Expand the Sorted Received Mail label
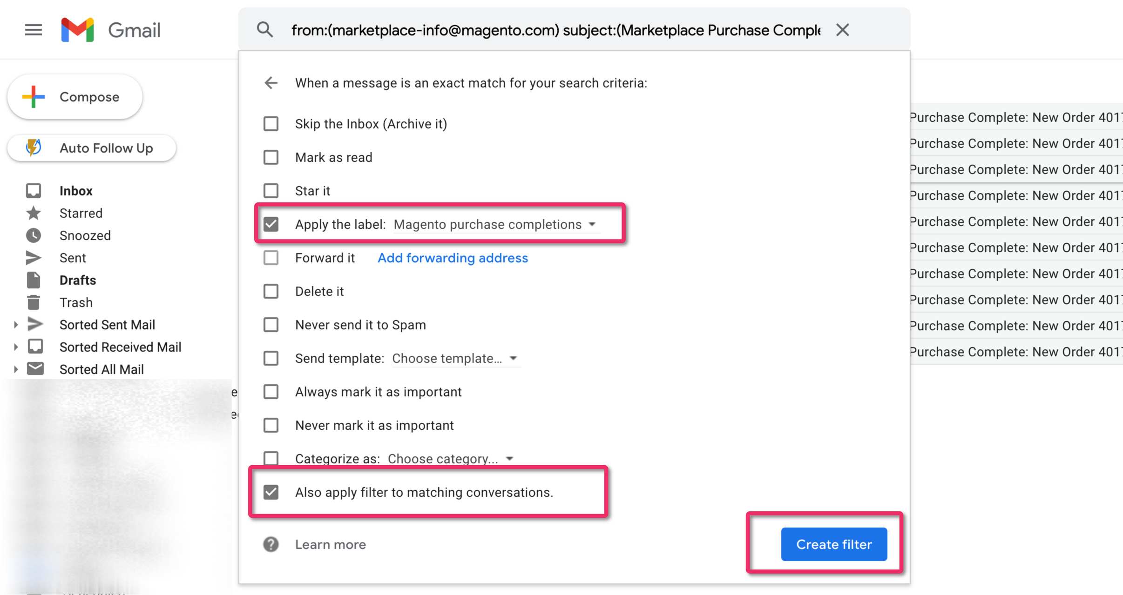Image resolution: width=1123 pixels, height=595 pixels. [16, 347]
